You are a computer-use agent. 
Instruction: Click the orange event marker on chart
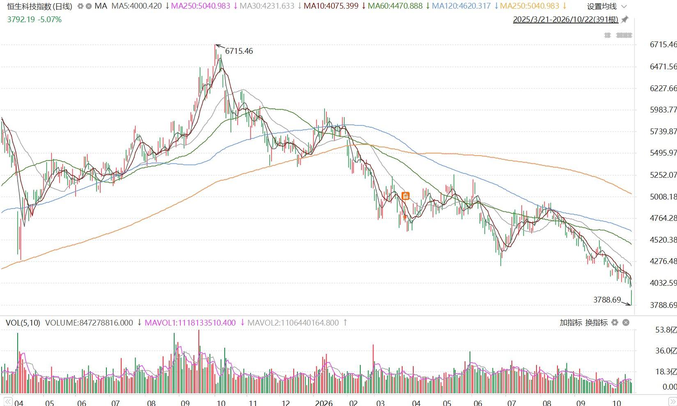pos(405,196)
